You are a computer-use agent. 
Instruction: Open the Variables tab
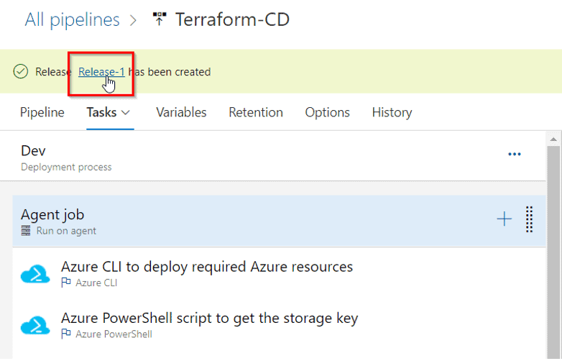181,112
